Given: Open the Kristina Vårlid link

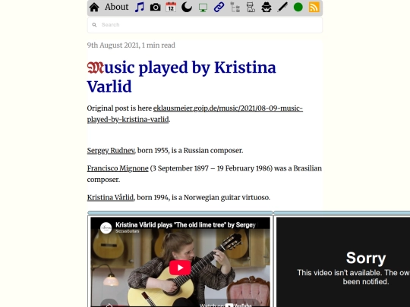Looking at the screenshot, I should 110,198.
